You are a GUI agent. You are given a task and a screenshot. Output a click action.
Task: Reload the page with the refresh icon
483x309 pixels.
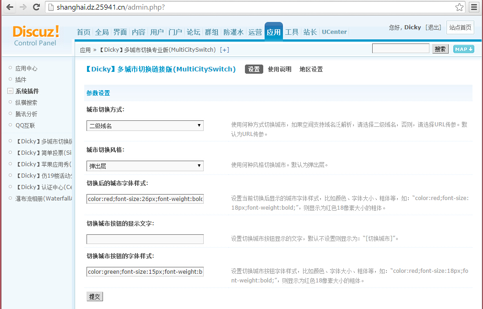tap(36, 7)
